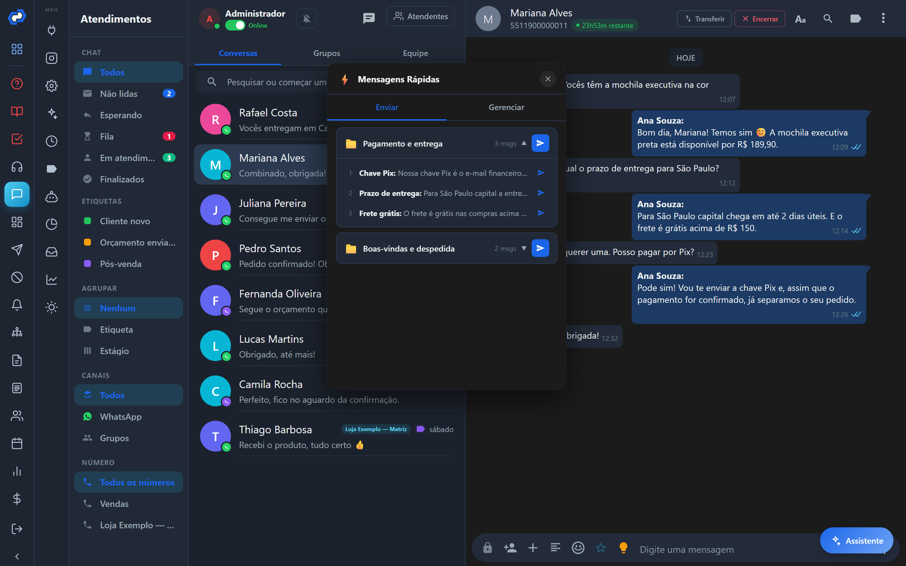Click the star quick messages icon
This screenshot has height=566, width=906.
(601, 548)
